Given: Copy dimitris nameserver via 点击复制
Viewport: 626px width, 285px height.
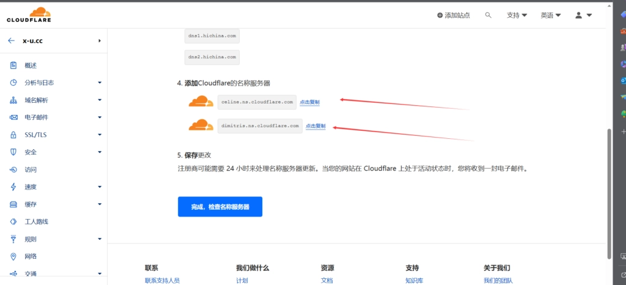Looking at the screenshot, I should [x=315, y=126].
